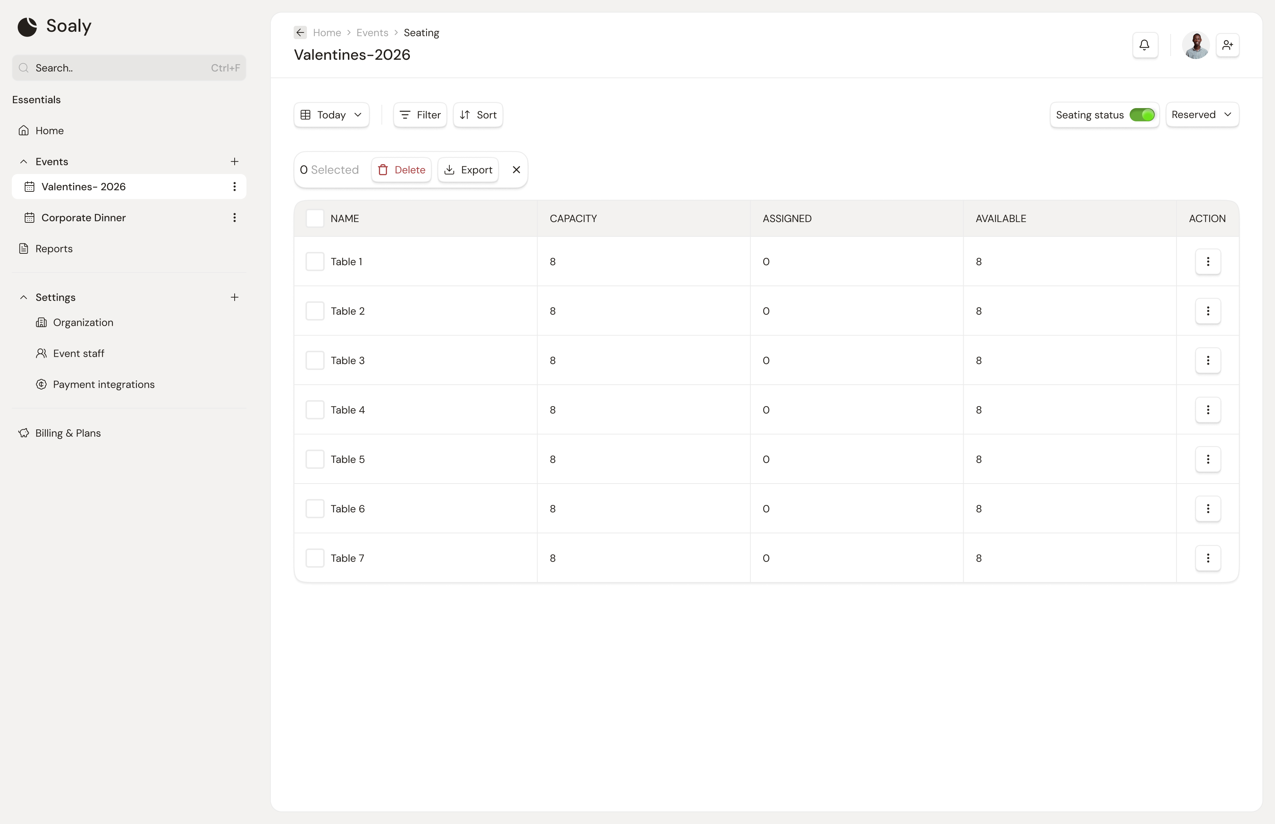
Task: Click the 0 Selected counter
Action: (x=329, y=170)
